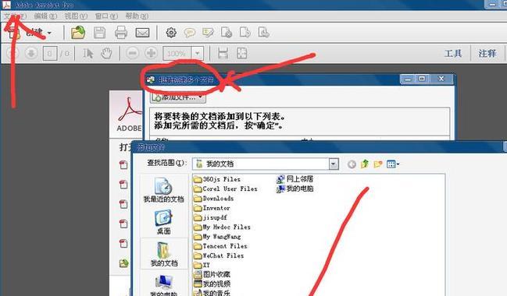507x296 pixels.
Task: Open the zoom percentage dropdown arrow
Action: [x=197, y=53]
